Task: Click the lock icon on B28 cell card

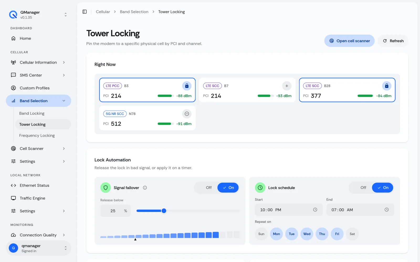Action: tap(387, 86)
